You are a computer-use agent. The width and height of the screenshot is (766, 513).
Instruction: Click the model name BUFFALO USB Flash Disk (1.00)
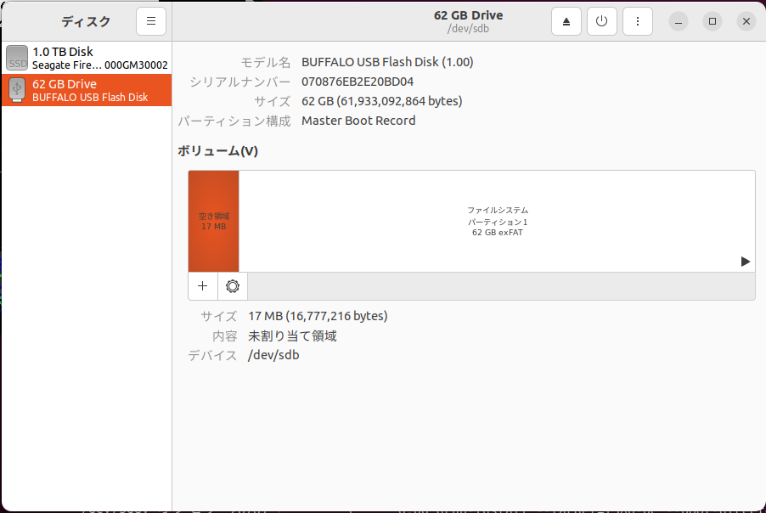[x=387, y=62]
